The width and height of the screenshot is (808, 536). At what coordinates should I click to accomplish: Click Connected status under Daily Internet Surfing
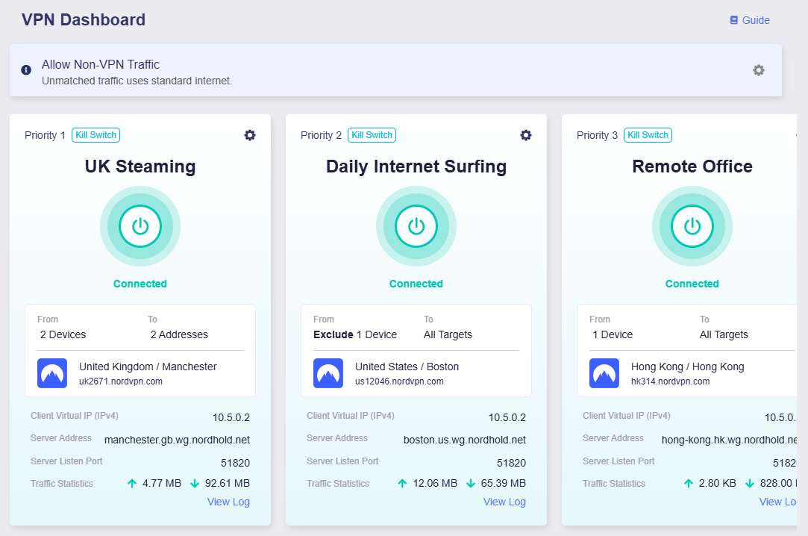(x=416, y=284)
